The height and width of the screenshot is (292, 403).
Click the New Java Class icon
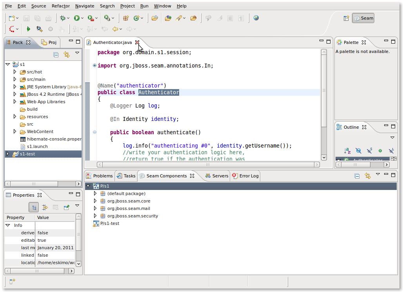coord(137,18)
